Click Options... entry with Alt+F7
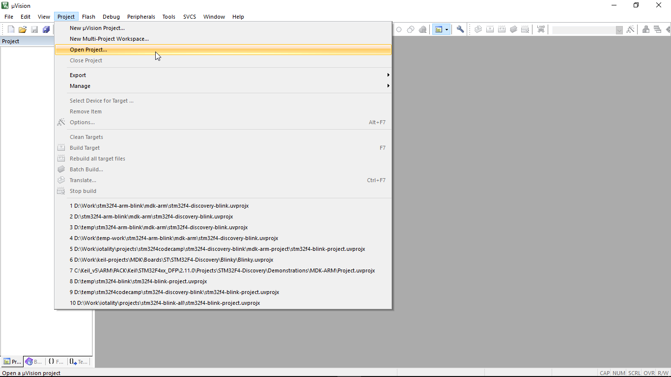The height and width of the screenshot is (377, 671). pos(223,122)
